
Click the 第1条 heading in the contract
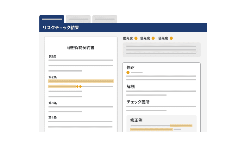pyautogui.click(x=53, y=56)
